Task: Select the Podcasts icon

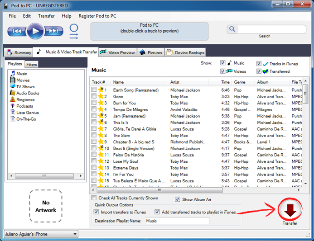Action: tap(13, 106)
